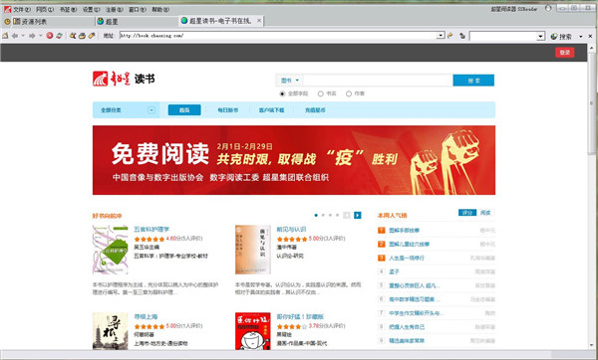598x360 pixels.
Task: Click the book search input field
Action: (x=378, y=81)
